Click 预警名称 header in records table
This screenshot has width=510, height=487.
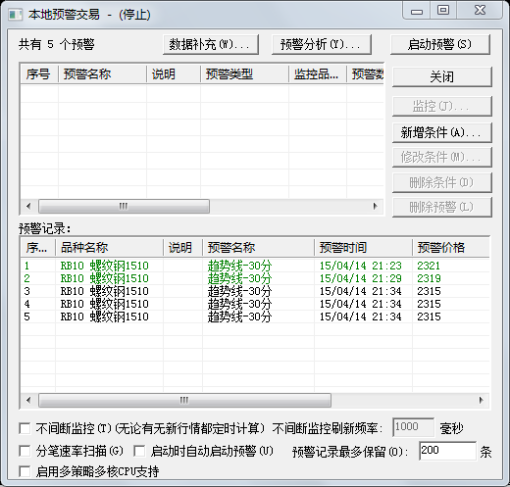pos(258,248)
